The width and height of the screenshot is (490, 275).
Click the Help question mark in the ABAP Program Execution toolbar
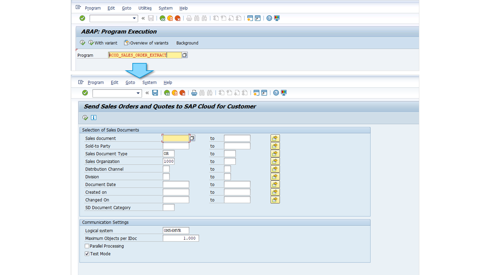[x=269, y=18]
